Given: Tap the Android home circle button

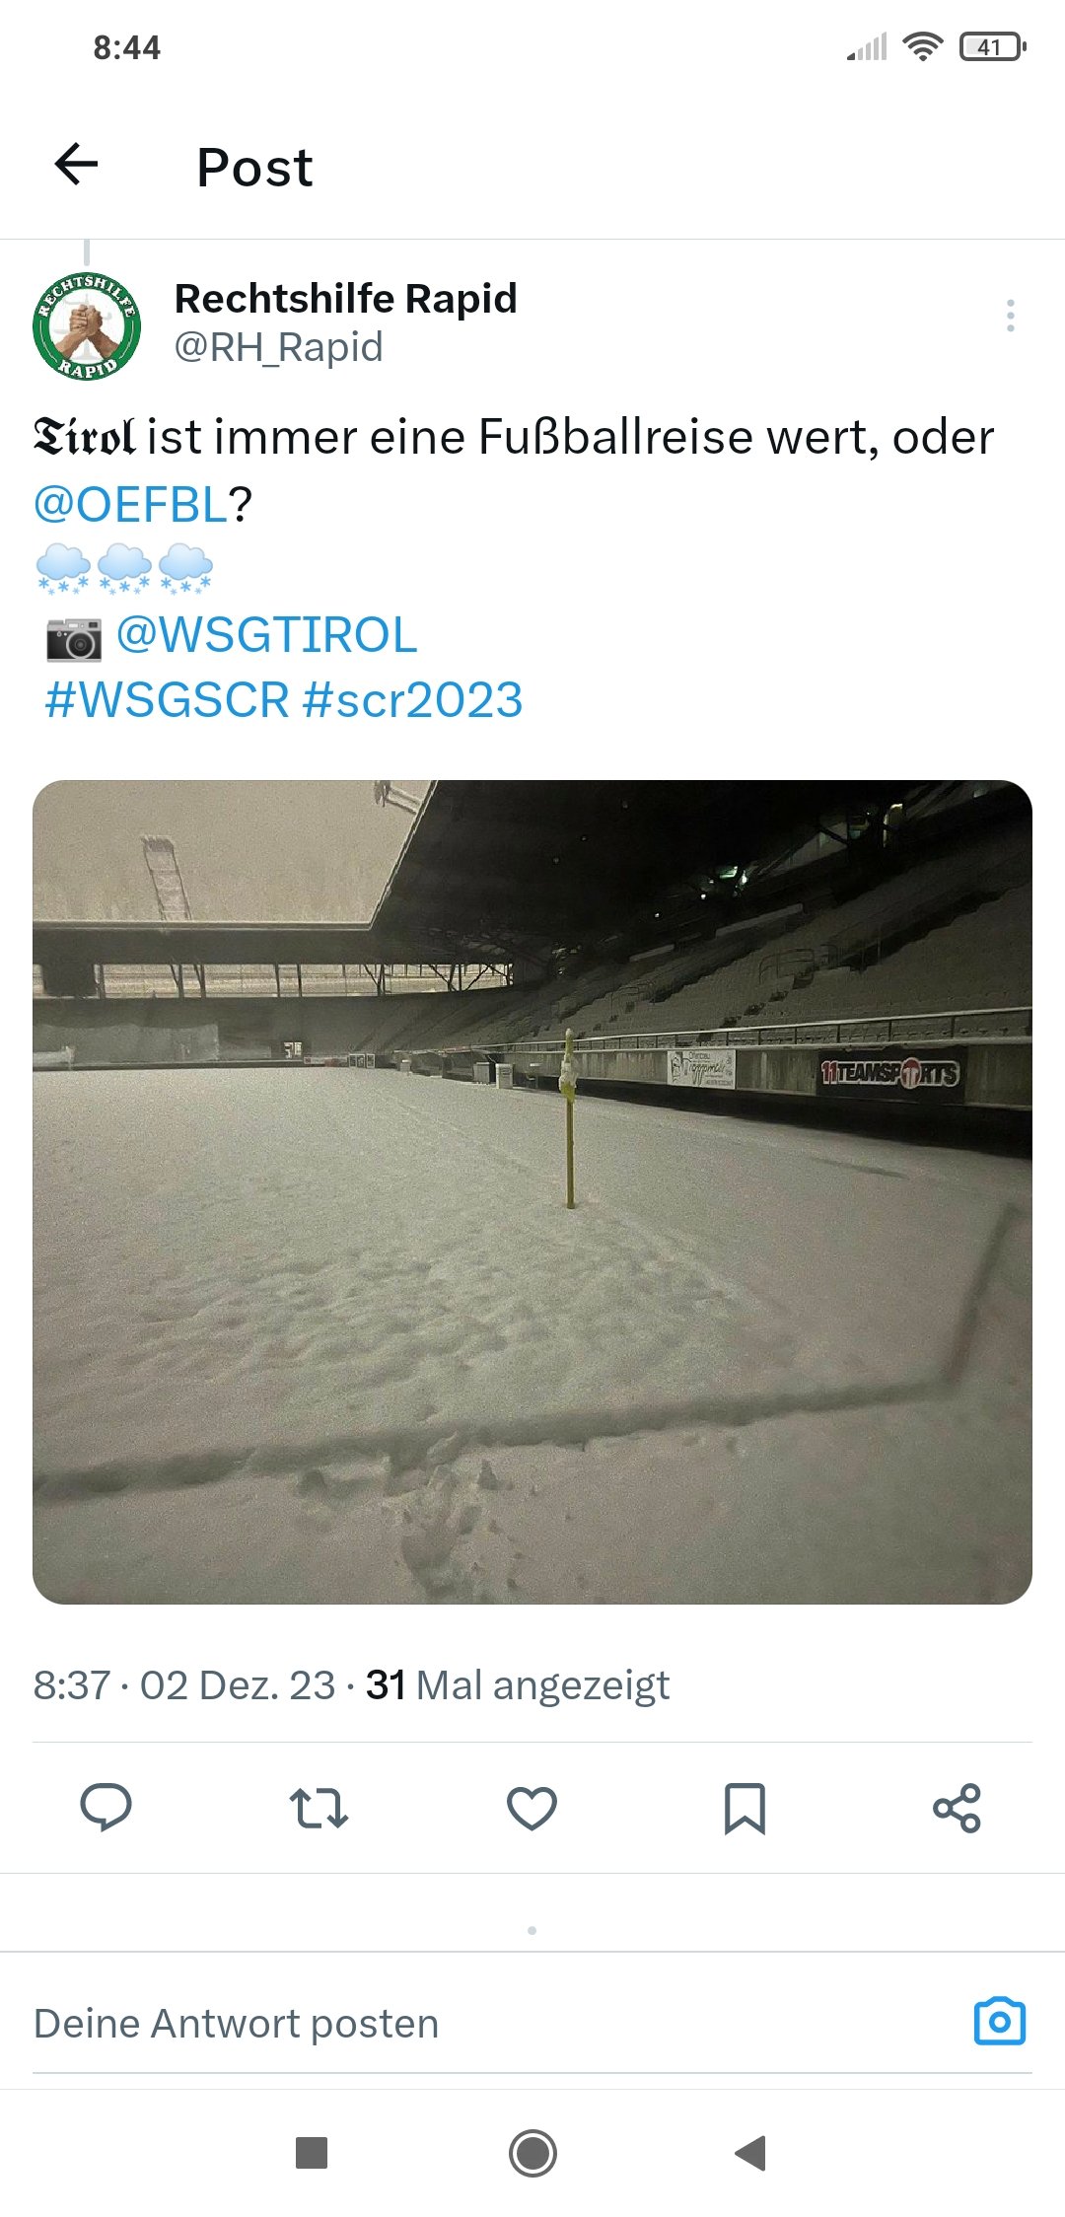Looking at the screenshot, I should (x=532, y=2153).
